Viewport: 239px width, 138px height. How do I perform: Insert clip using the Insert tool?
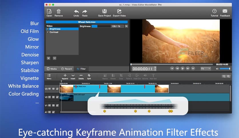coord(73,77)
